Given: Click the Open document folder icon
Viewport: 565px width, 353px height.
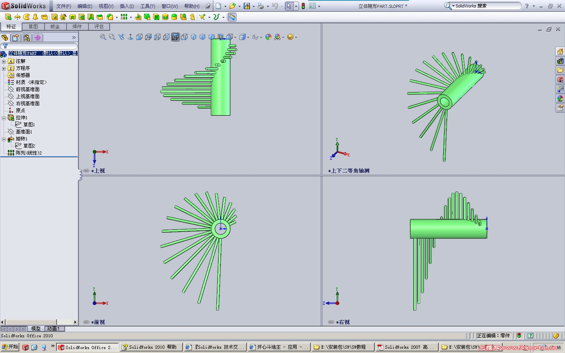Looking at the screenshot, I should (x=233, y=6).
